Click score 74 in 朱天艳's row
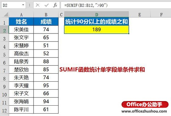 tap(46, 78)
